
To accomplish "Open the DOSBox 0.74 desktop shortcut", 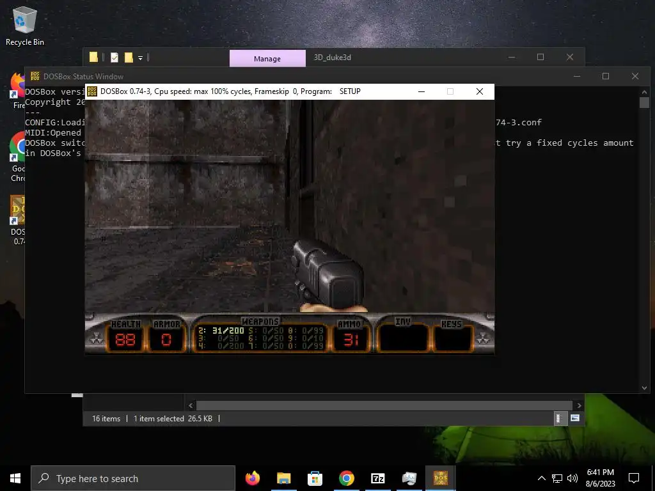I will click(x=17, y=220).
